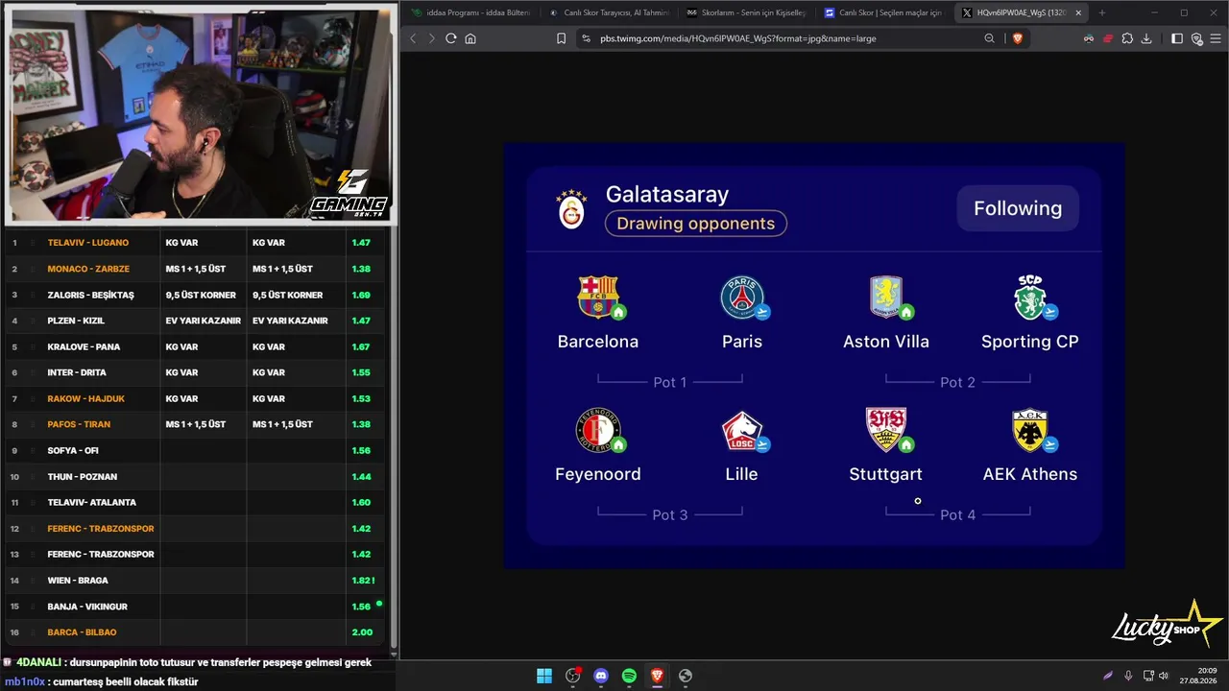The image size is (1229, 691).
Task: Select the TELAVIV- ATALANTA match row
Action: (x=195, y=502)
